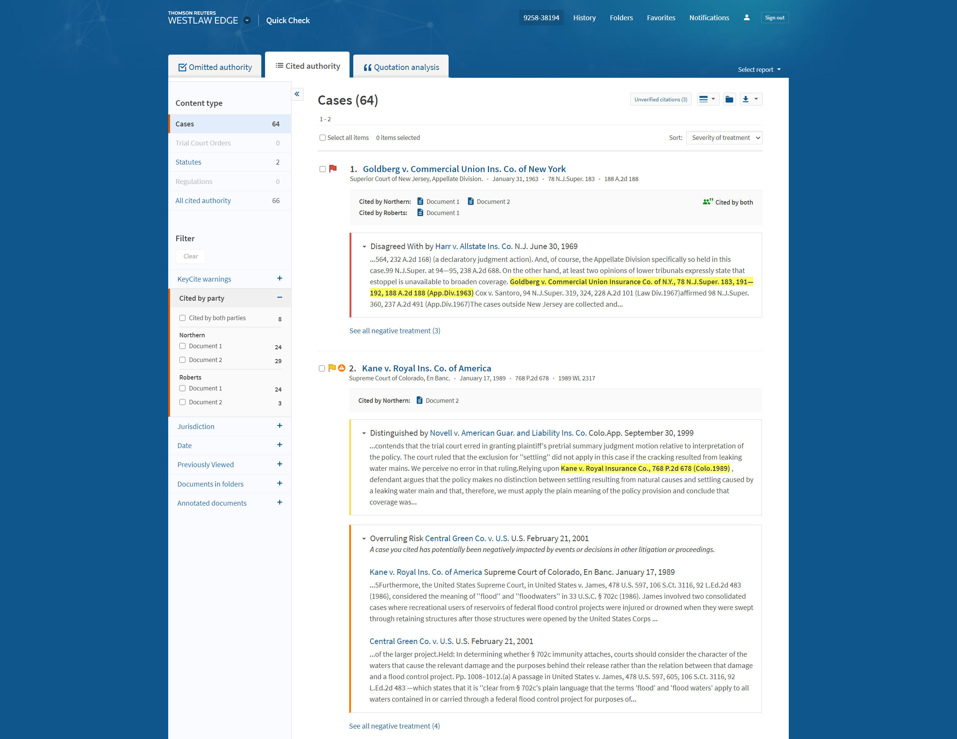This screenshot has width=957, height=739.
Task: Collapse the Disagreed With by Harr treatment
Action: pyautogui.click(x=364, y=247)
